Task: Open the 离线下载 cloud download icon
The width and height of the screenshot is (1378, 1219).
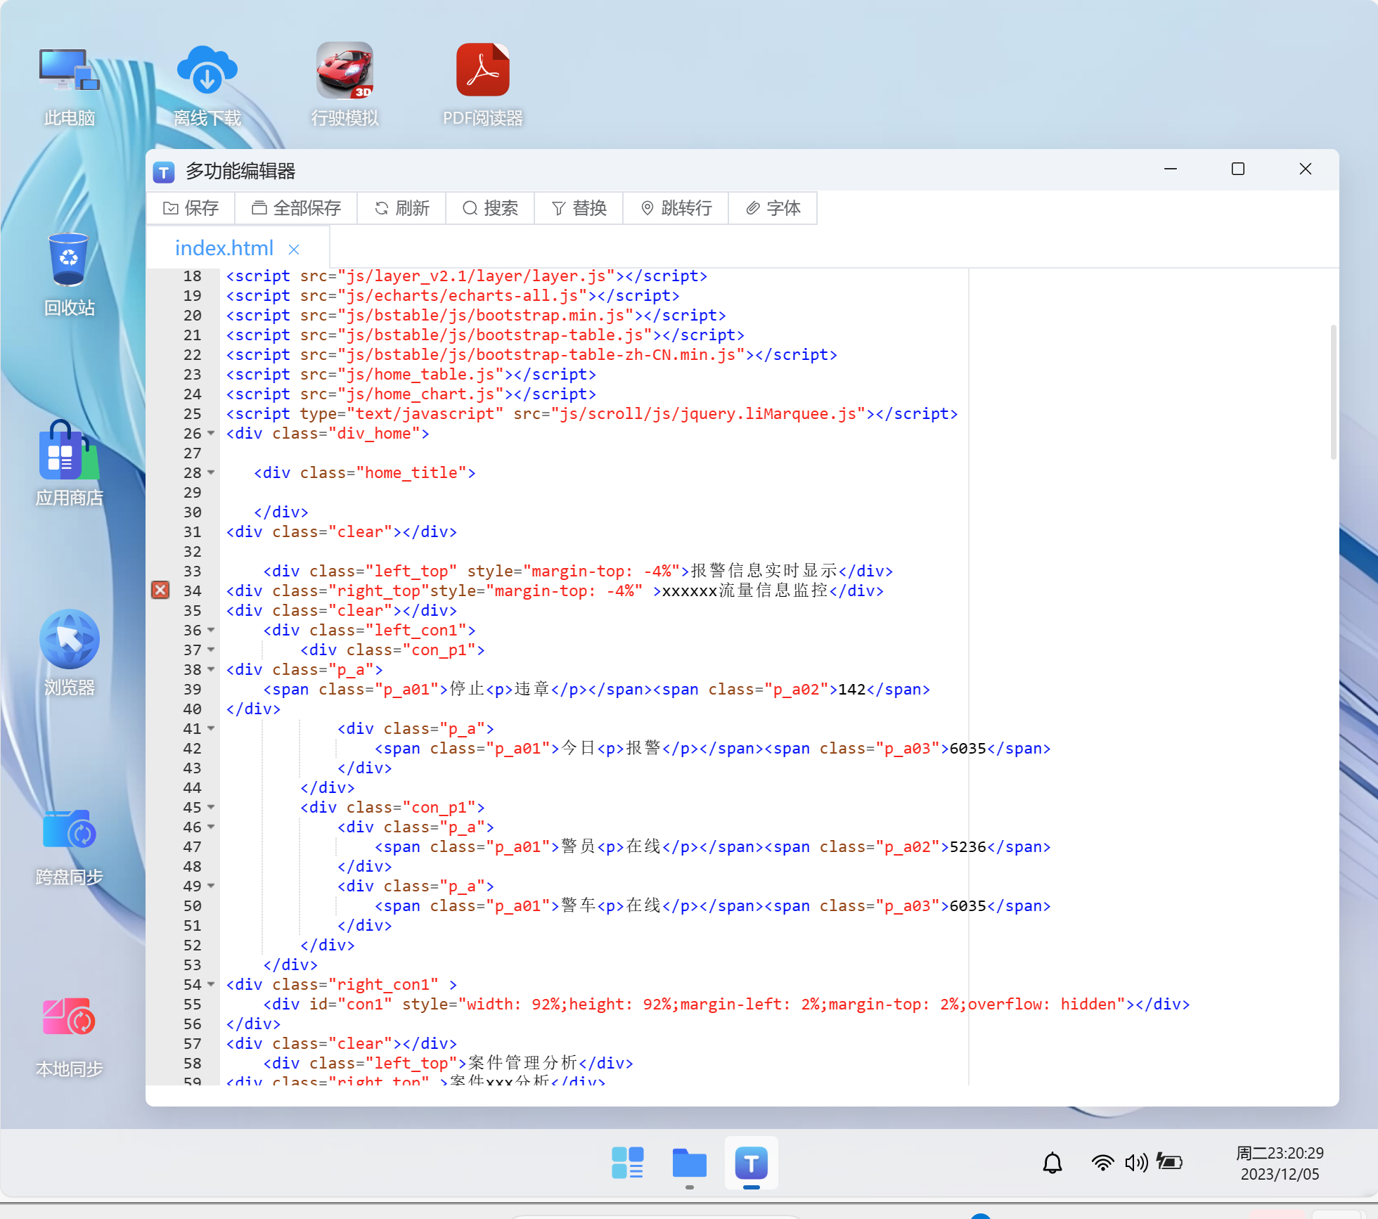Action: [x=207, y=84]
